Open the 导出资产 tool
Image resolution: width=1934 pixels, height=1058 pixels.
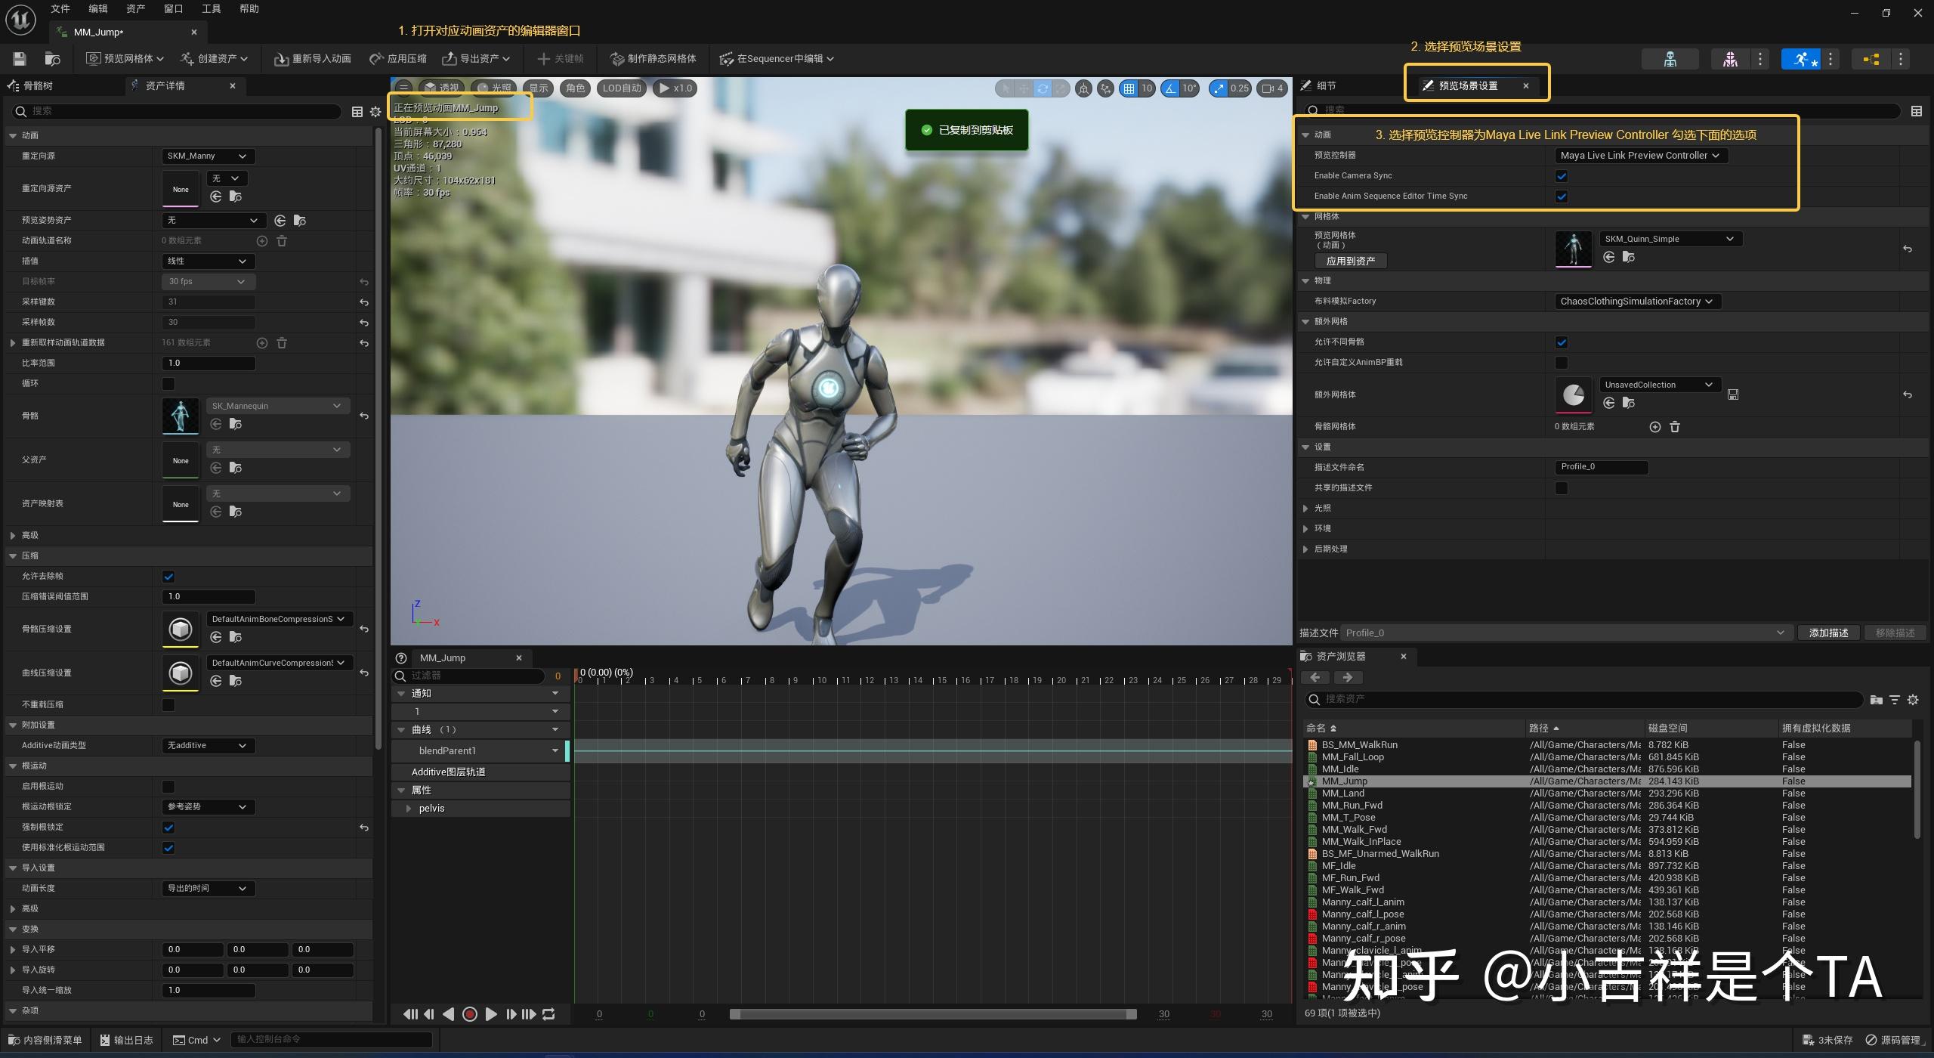(475, 58)
